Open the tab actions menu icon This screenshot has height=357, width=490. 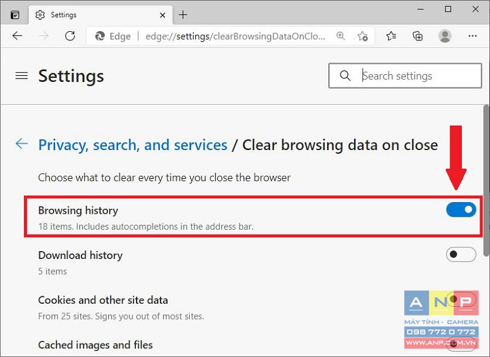coord(15,15)
